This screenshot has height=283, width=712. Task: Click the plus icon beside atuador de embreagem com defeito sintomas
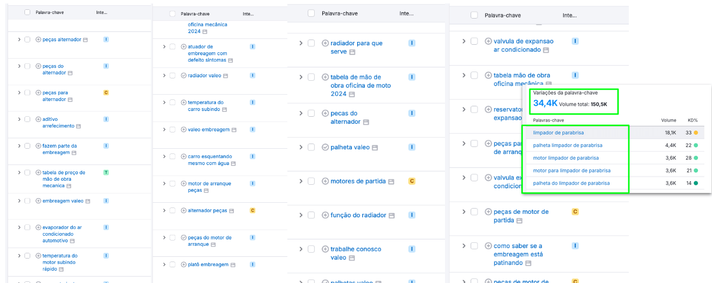(184, 46)
